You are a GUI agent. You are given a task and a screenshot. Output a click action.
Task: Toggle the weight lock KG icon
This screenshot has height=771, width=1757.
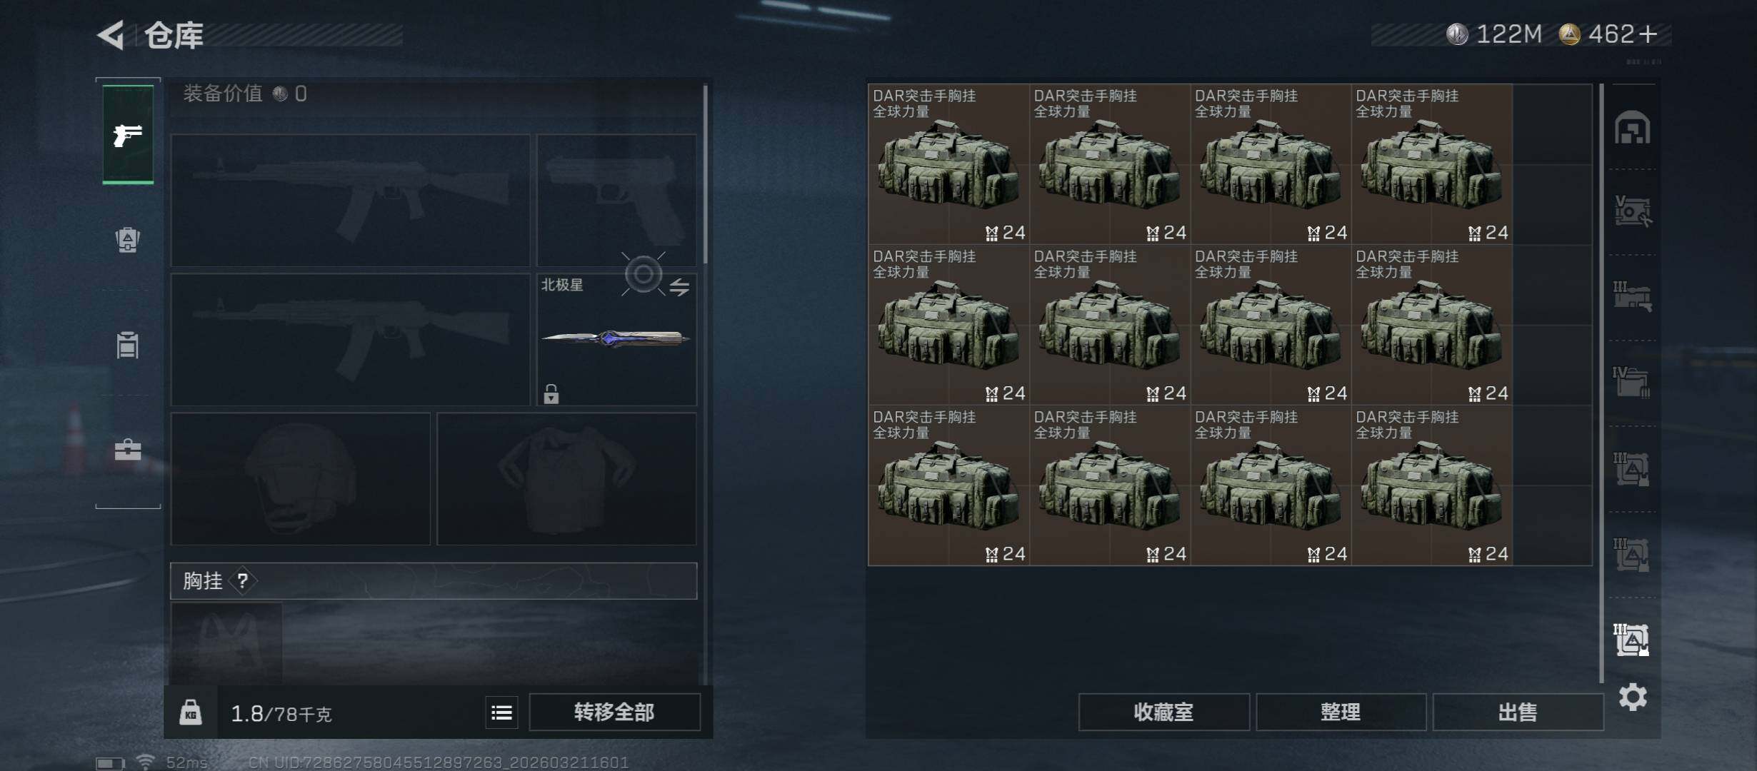(x=190, y=712)
